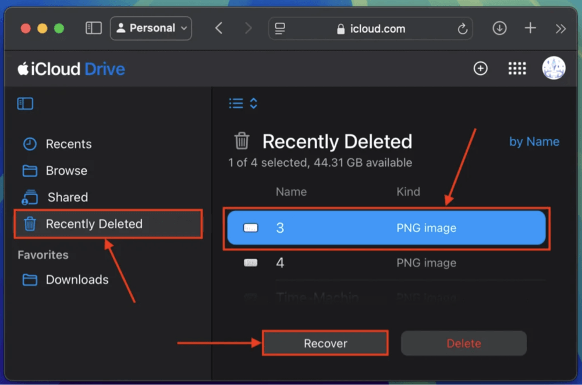Open the Personal profile dropdown
The height and width of the screenshot is (385, 582).
151,28
